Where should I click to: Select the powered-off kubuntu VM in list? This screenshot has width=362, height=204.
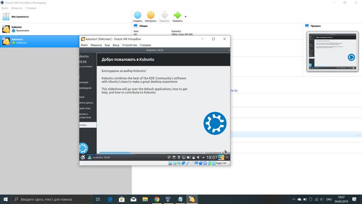(66, 29)
